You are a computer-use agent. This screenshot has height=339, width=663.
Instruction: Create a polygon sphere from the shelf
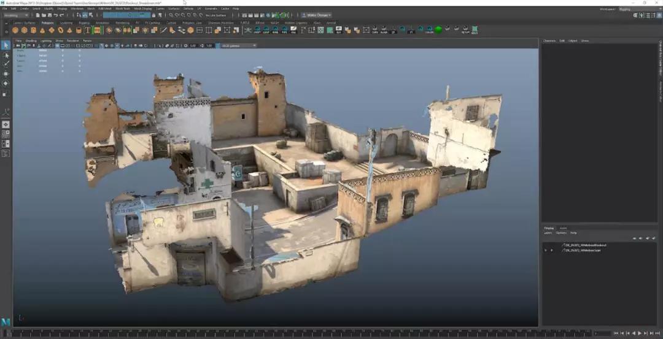pos(15,30)
